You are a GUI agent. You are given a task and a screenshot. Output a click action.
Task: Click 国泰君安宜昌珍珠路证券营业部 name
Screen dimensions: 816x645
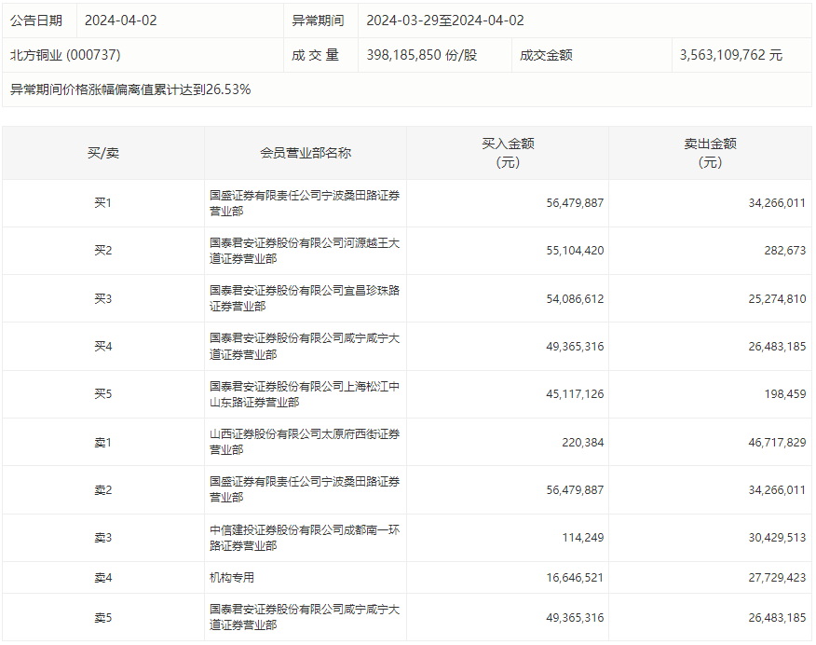305,299
